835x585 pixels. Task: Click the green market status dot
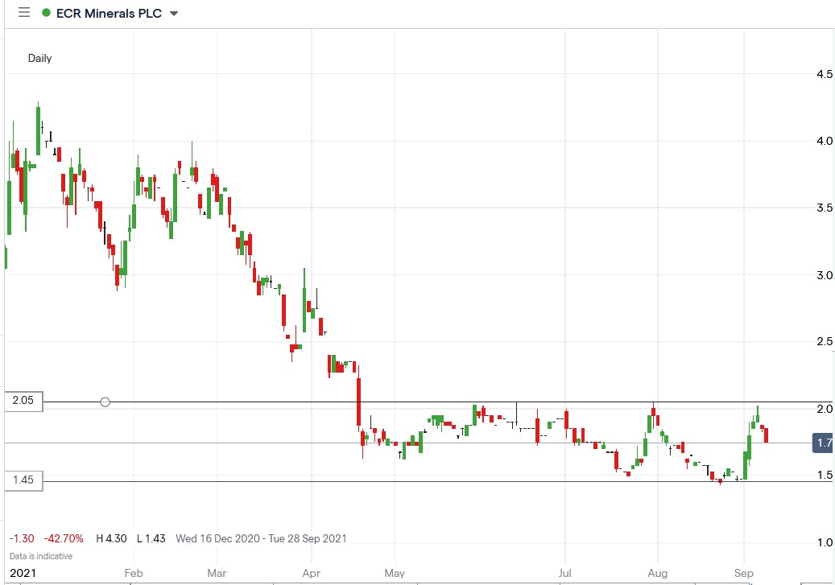pos(48,13)
